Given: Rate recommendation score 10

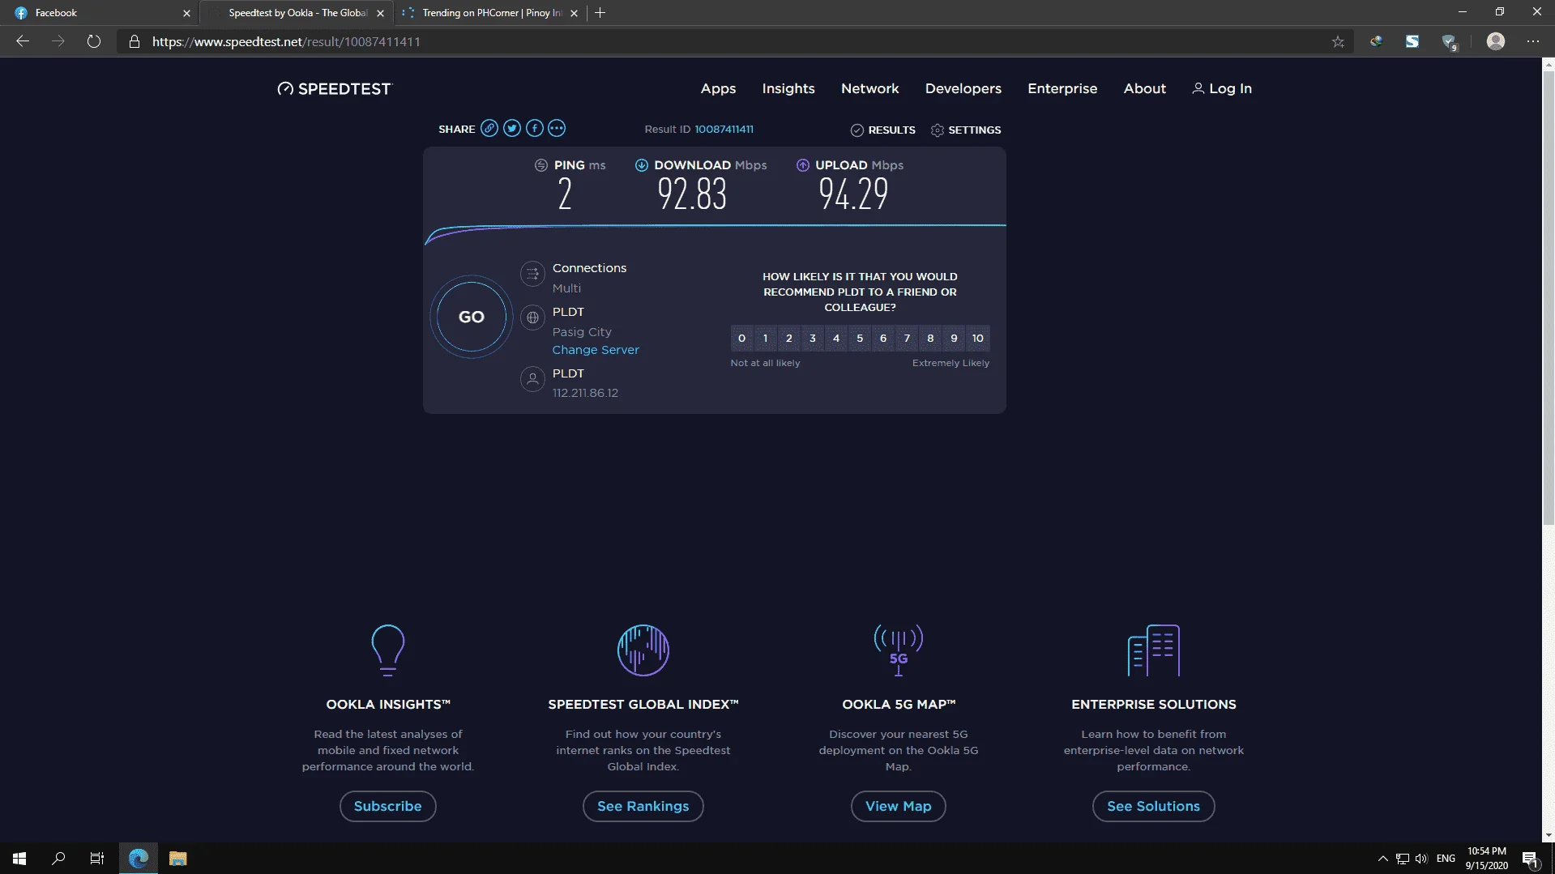Looking at the screenshot, I should (x=978, y=339).
